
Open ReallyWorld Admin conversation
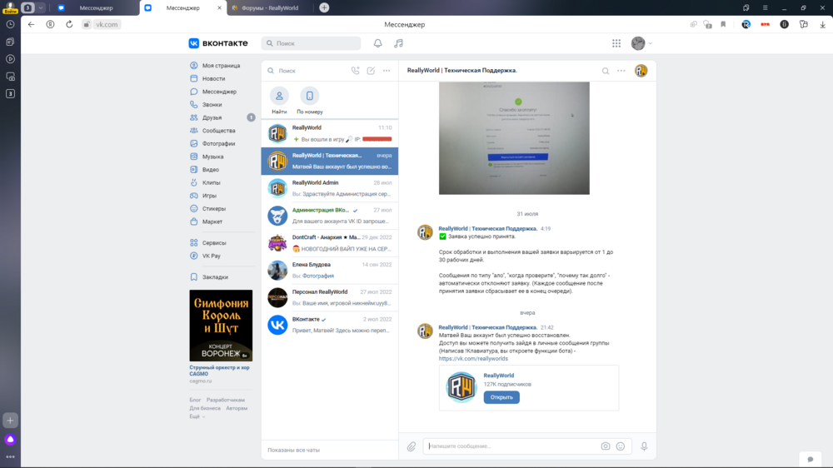click(329, 188)
